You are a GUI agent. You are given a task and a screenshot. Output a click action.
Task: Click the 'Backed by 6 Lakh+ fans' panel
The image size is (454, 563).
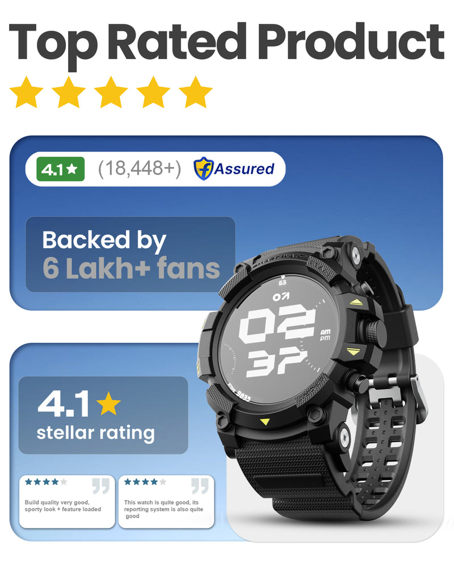[131, 254]
